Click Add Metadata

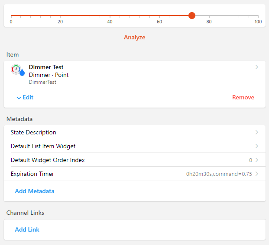35,191
